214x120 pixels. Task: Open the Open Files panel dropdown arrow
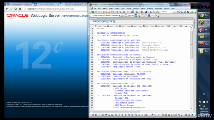[187, 19]
